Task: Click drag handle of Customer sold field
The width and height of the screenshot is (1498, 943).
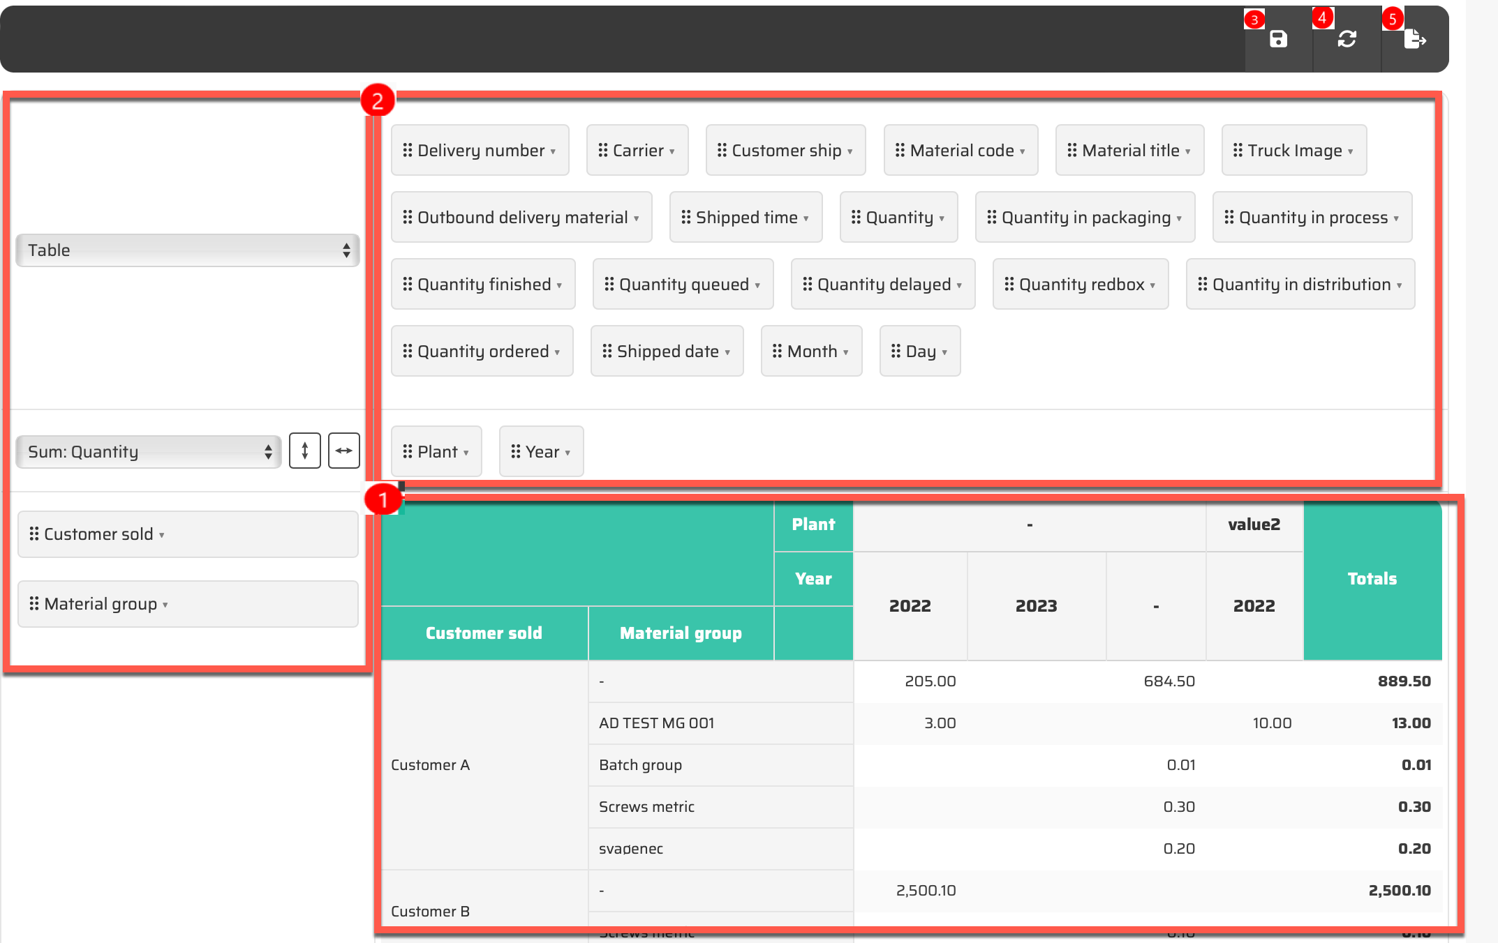Action: click(x=34, y=534)
